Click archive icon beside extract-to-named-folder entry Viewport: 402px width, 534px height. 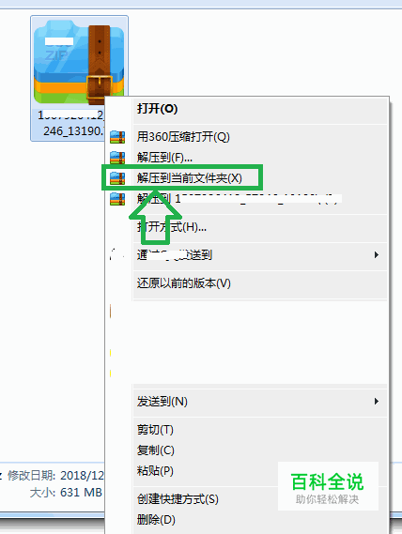[117, 199]
